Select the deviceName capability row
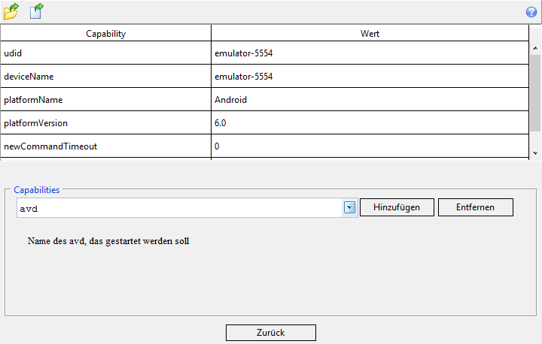The image size is (542, 344). [105, 77]
